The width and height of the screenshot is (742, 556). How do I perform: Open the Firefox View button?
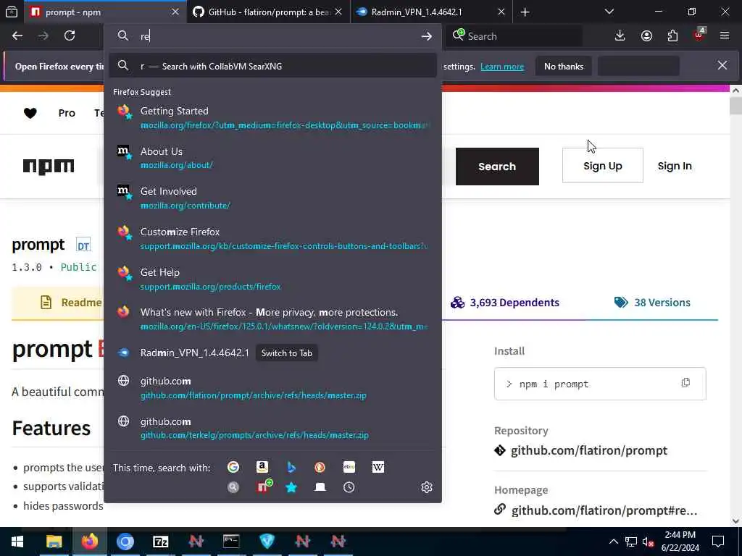pos(12,12)
